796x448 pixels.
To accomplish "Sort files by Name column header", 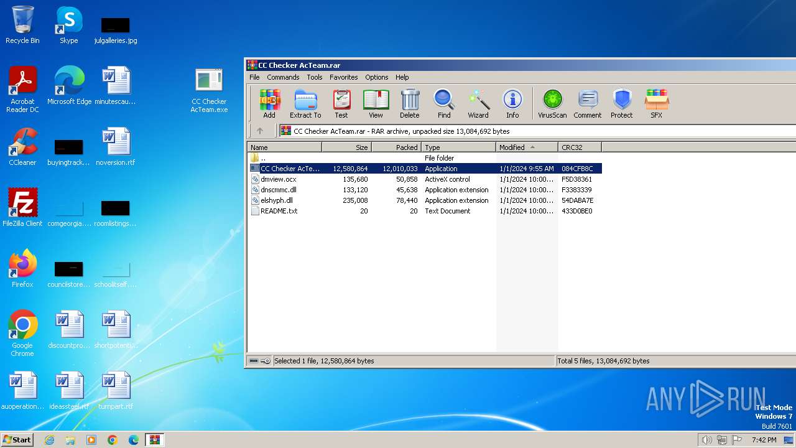I will click(x=285, y=147).
